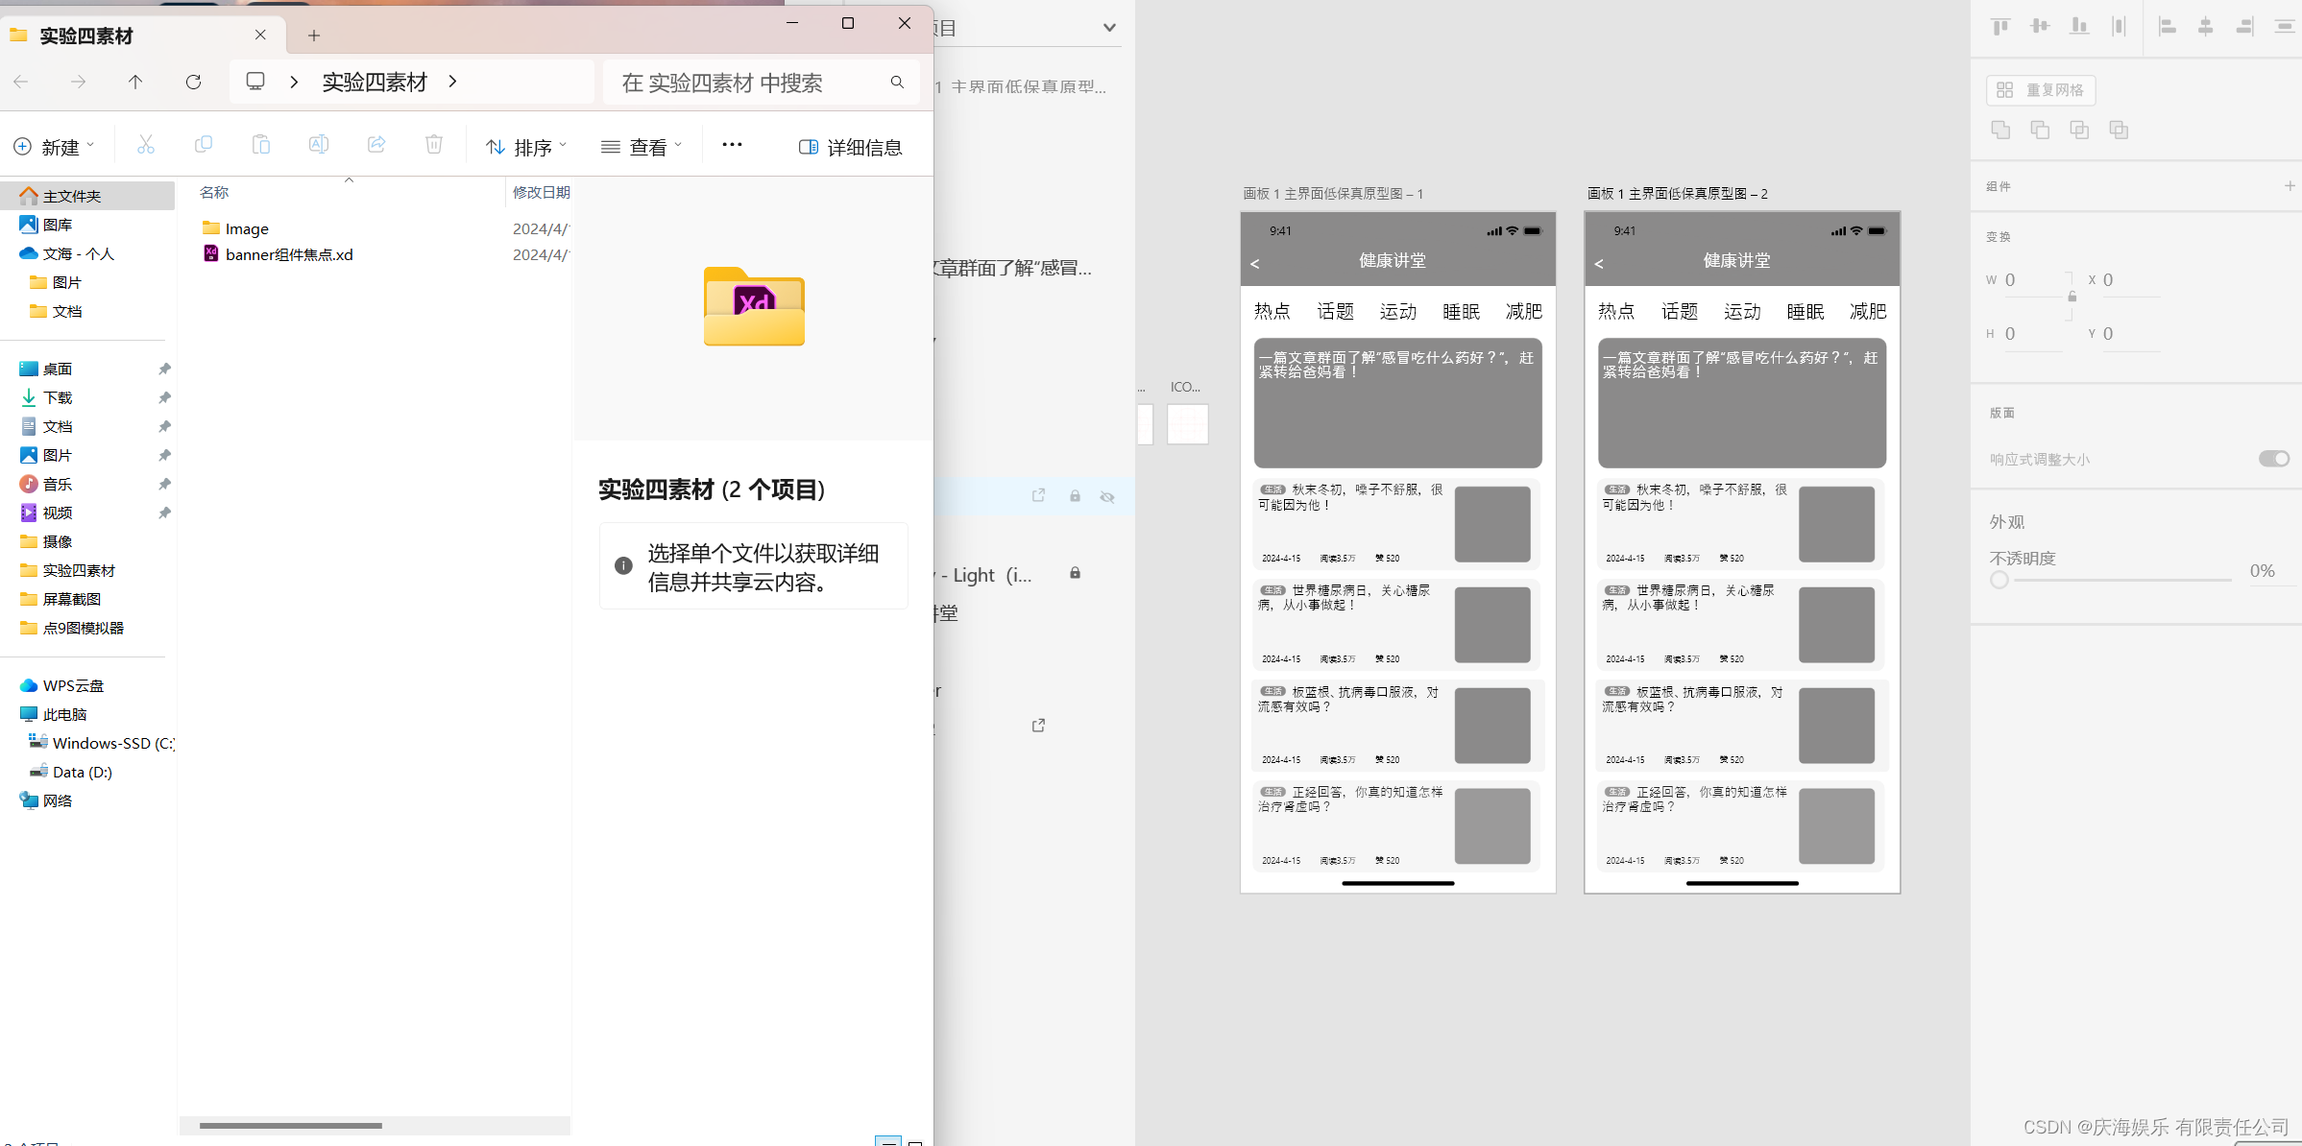Open the 查看 view dropdown
2302x1146 pixels.
coord(642,147)
